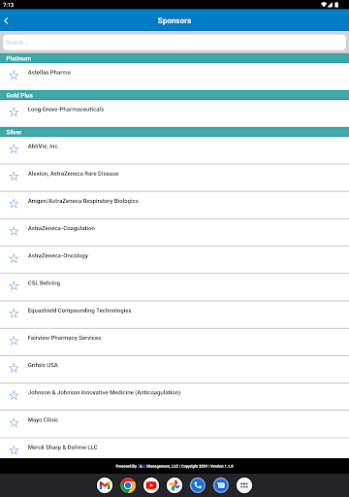Open CSL Behring sponsor name
This screenshot has height=497, width=349.
pyautogui.click(x=44, y=283)
